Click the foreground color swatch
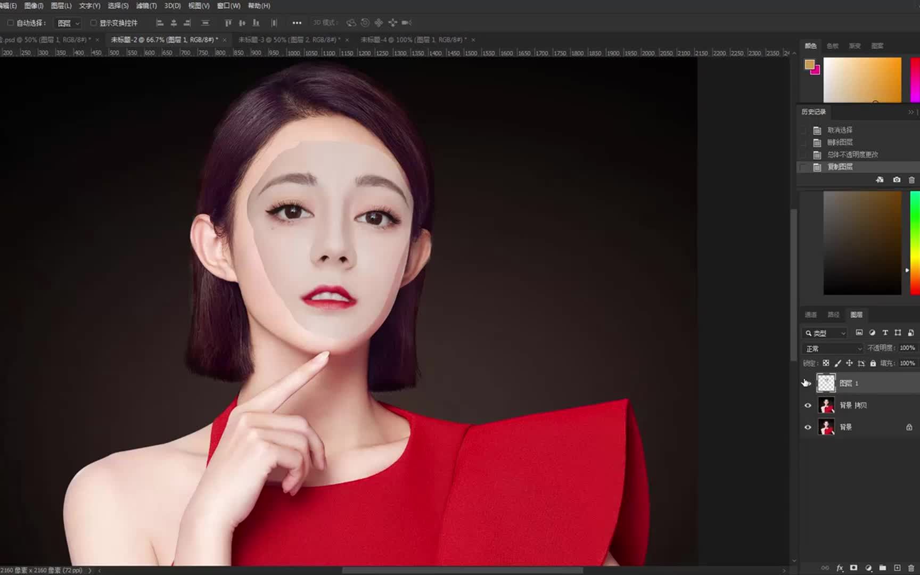 tap(809, 65)
